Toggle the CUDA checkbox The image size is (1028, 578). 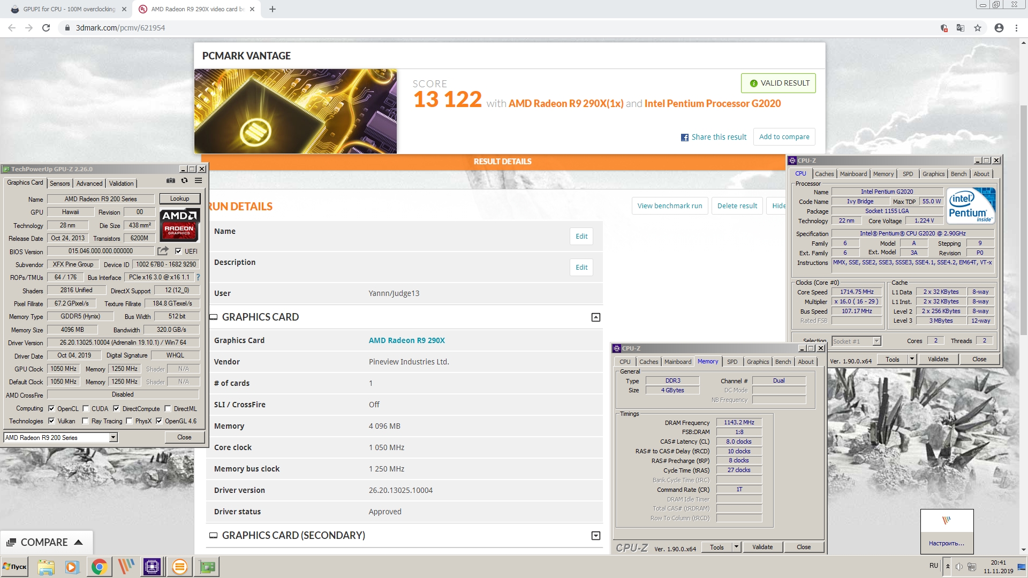(86, 408)
